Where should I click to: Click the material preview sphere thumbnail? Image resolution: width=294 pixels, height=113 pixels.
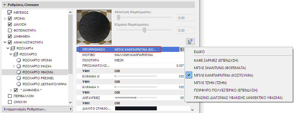[94, 27]
